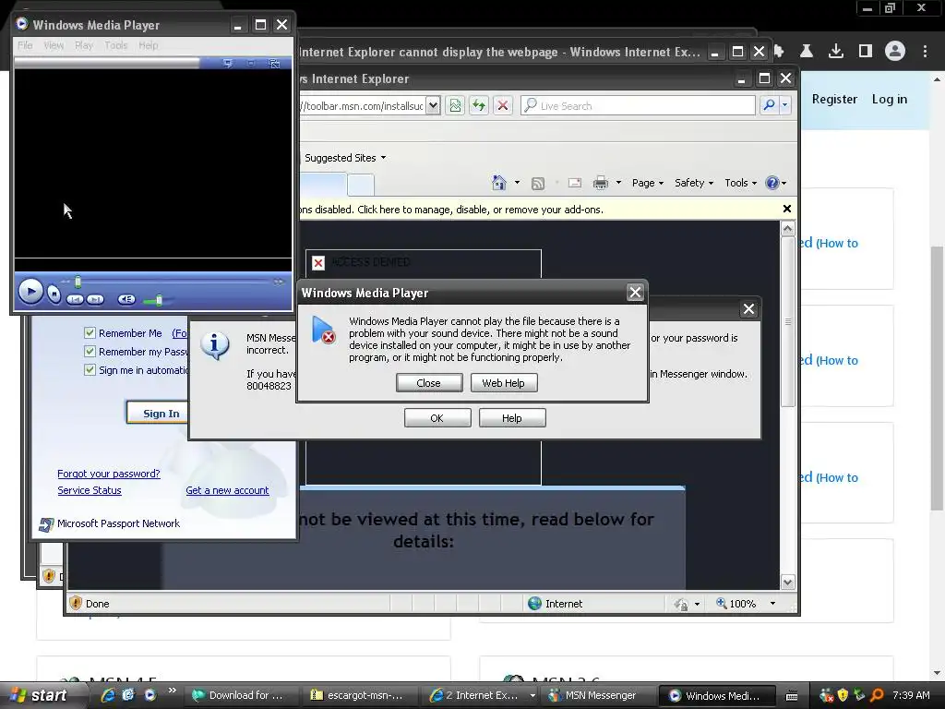945x709 pixels.
Task: Click the profile avatar in outer browser
Action: 895,52
